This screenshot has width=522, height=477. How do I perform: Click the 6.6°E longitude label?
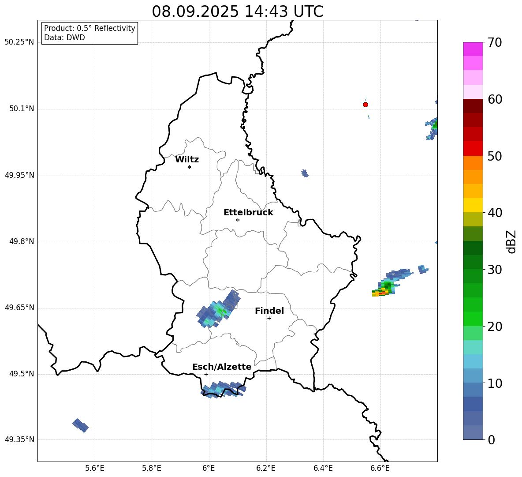380,469
